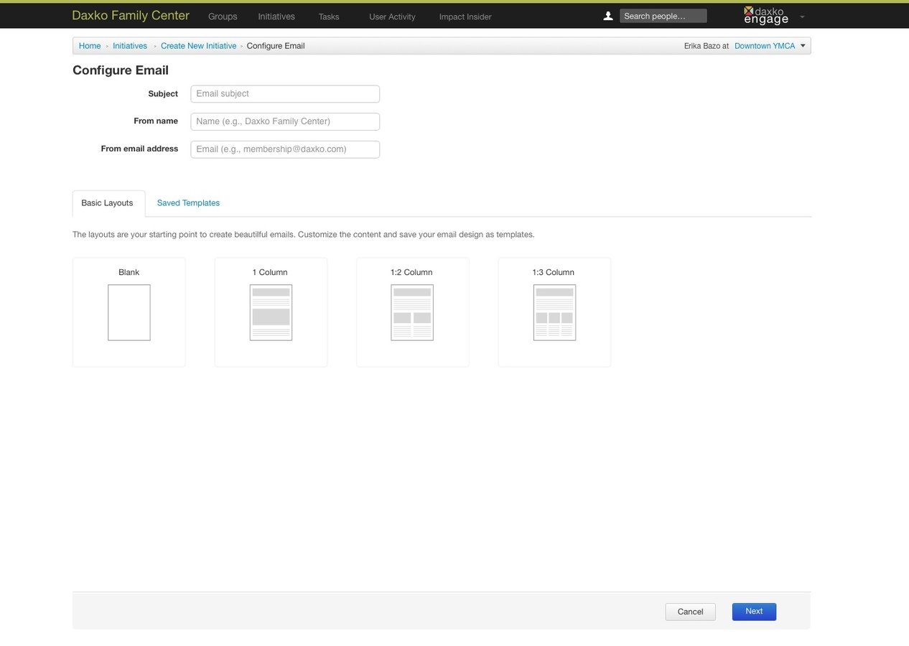
Task: Open Tasks in the top navigation
Action: [329, 17]
